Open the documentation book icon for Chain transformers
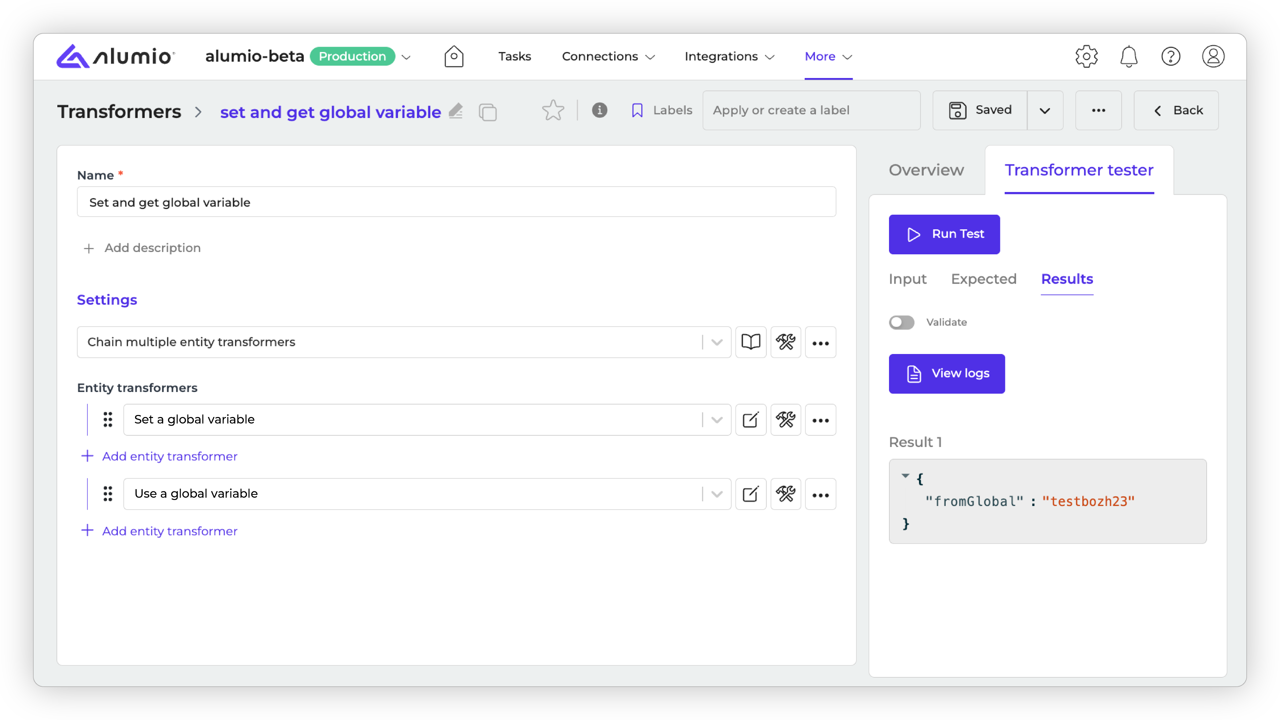 tap(750, 342)
